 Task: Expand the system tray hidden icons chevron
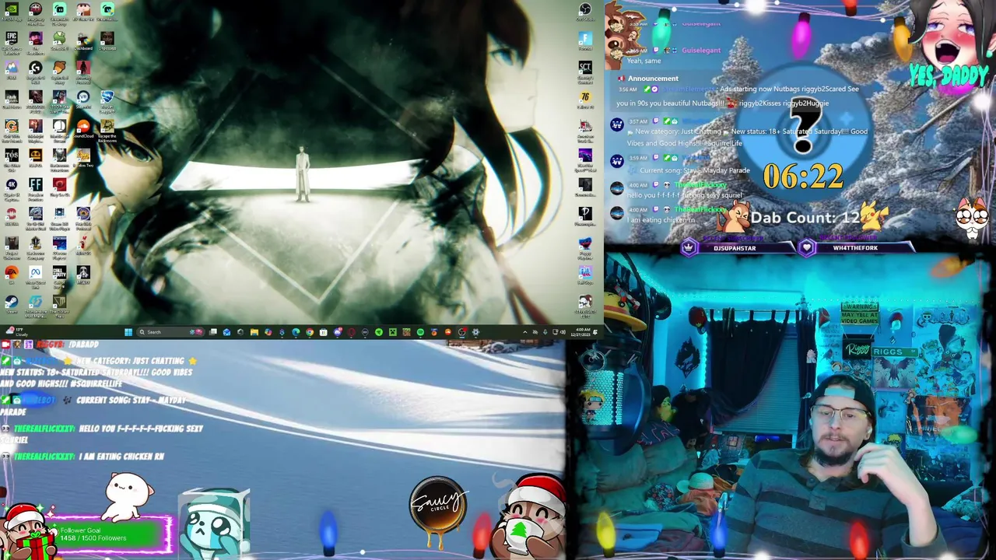pos(525,332)
